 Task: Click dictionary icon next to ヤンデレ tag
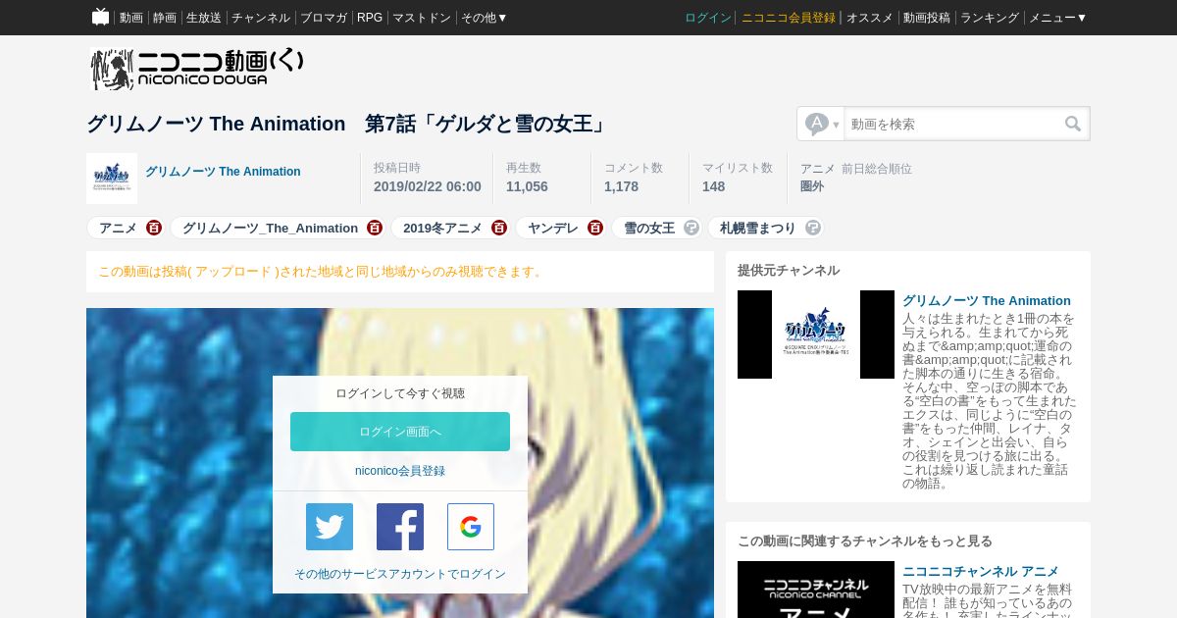(x=595, y=228)
